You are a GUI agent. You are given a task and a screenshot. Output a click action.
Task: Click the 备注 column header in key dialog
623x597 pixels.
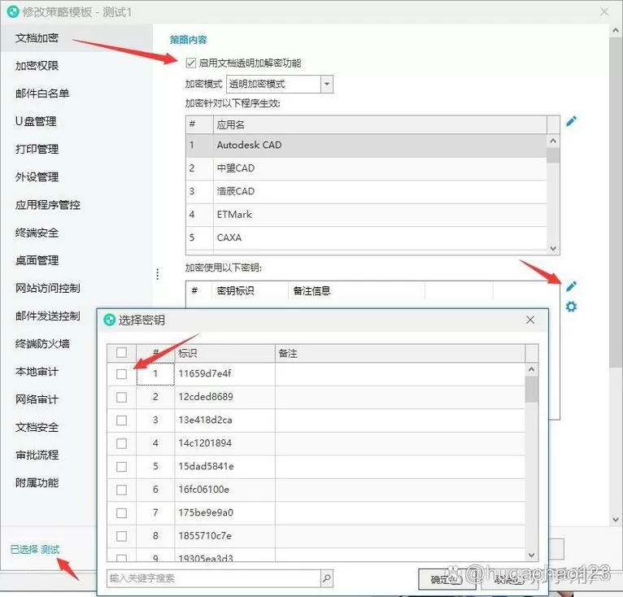click(x=400, y=353)
